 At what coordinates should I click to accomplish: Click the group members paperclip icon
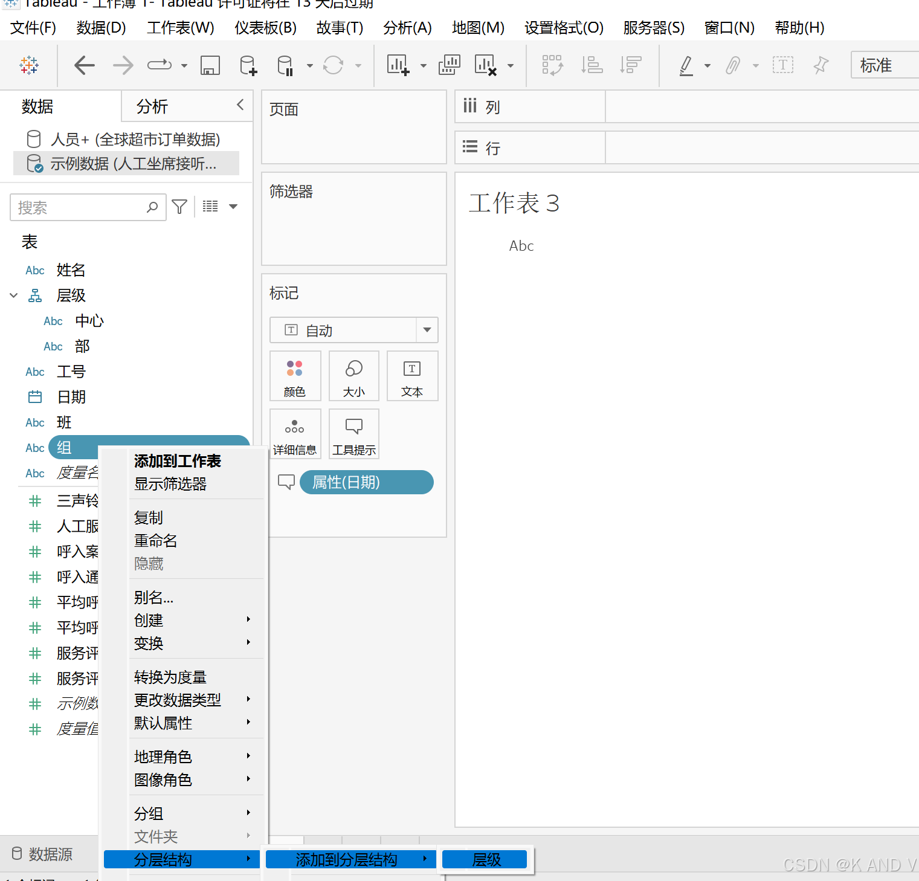click(733, 65)
